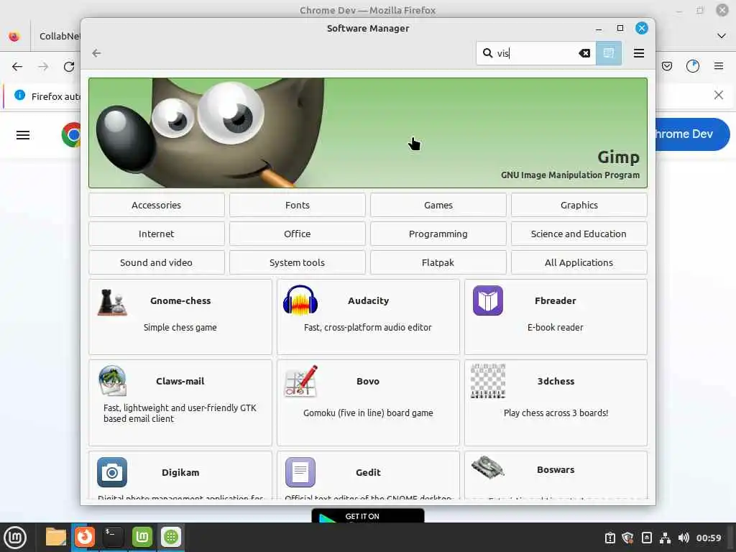Click the Get it on Google Play badge
Viewport: 736px width, 552px height.
pos(368,516)
